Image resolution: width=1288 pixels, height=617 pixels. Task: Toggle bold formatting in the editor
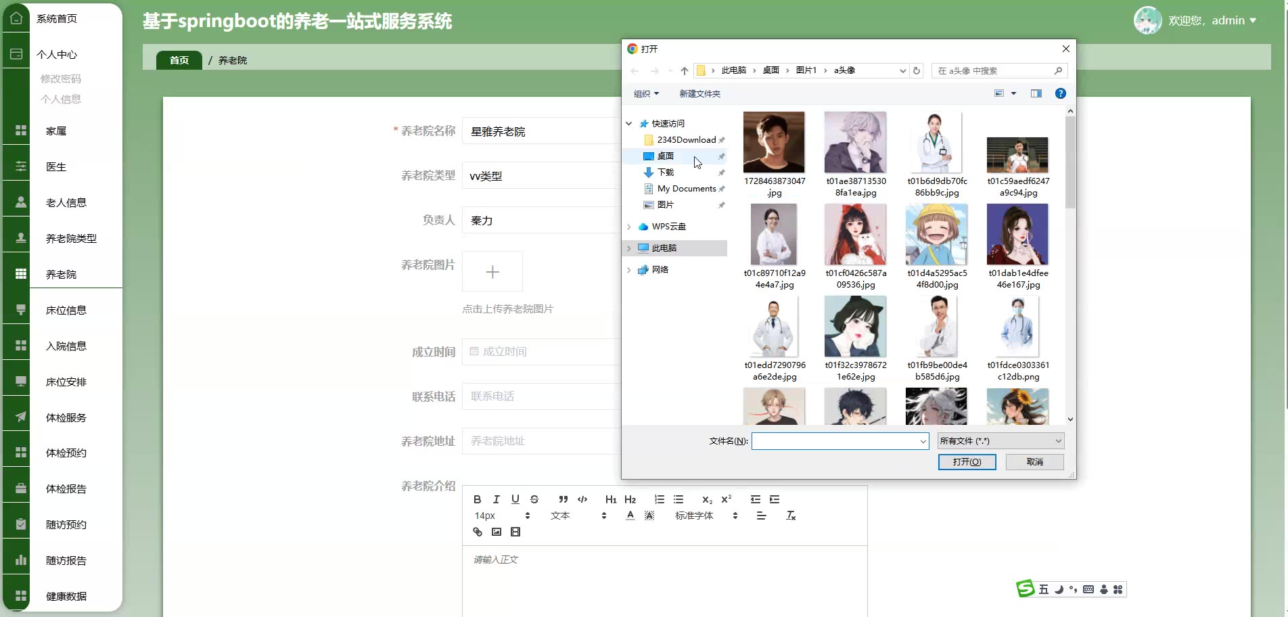(x=477, y=499)
